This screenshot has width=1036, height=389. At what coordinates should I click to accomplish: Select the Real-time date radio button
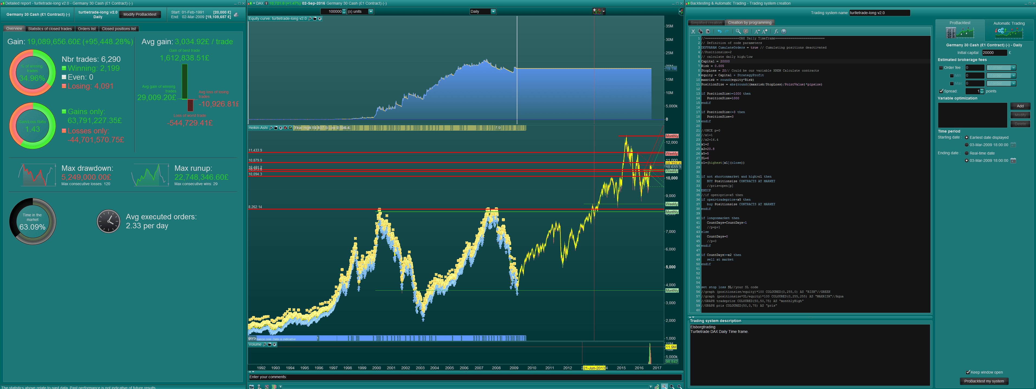(966, 153)
